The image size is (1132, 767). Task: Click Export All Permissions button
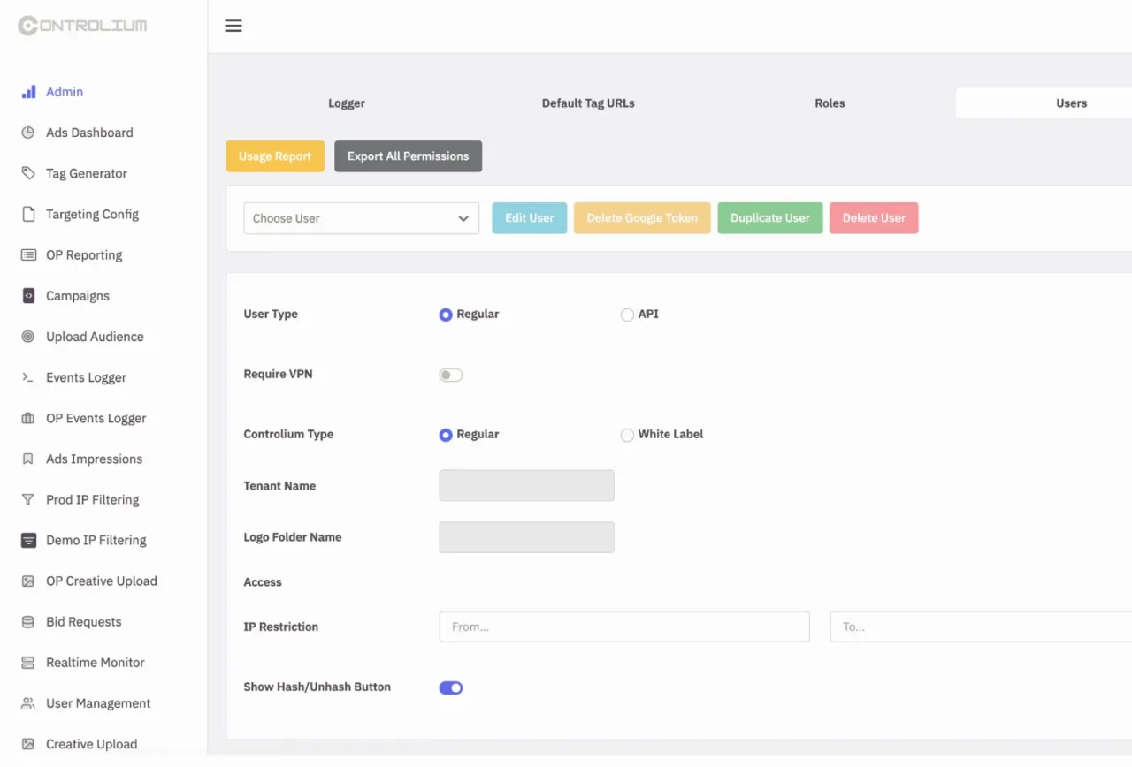click(408, 156)
